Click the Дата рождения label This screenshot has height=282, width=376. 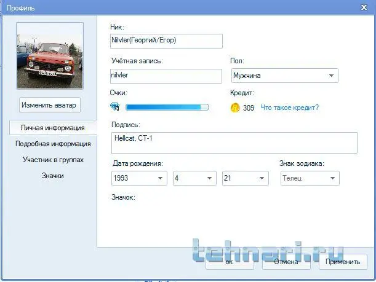pyautogui.click(x=138, y=163)
